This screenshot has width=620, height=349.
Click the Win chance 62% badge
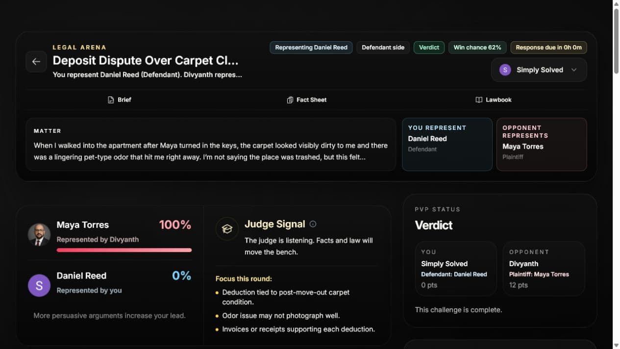point(477,48)
